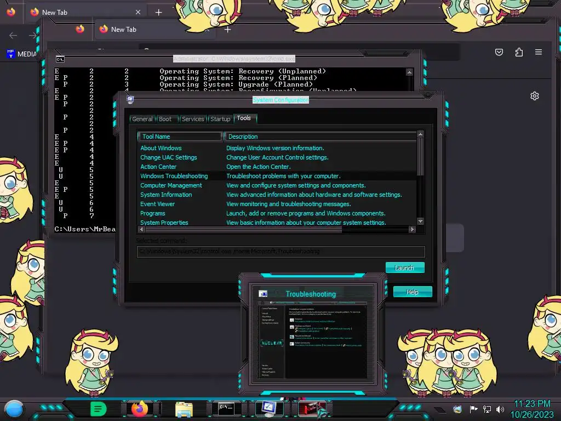Click the horizontal scroll right arrow
Screen dimensions: 561x421
pos(412,229)
